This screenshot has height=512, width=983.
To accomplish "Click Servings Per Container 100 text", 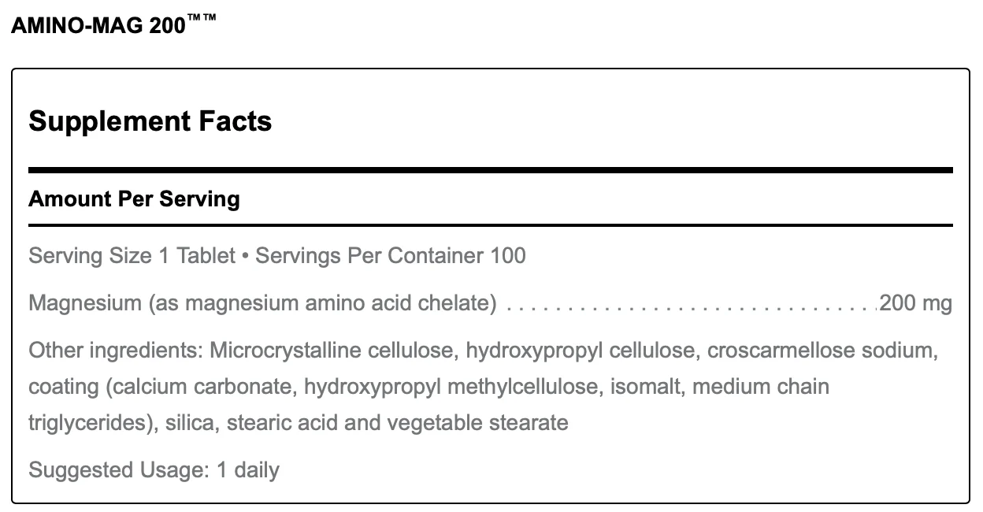I will tap(391, 256).
